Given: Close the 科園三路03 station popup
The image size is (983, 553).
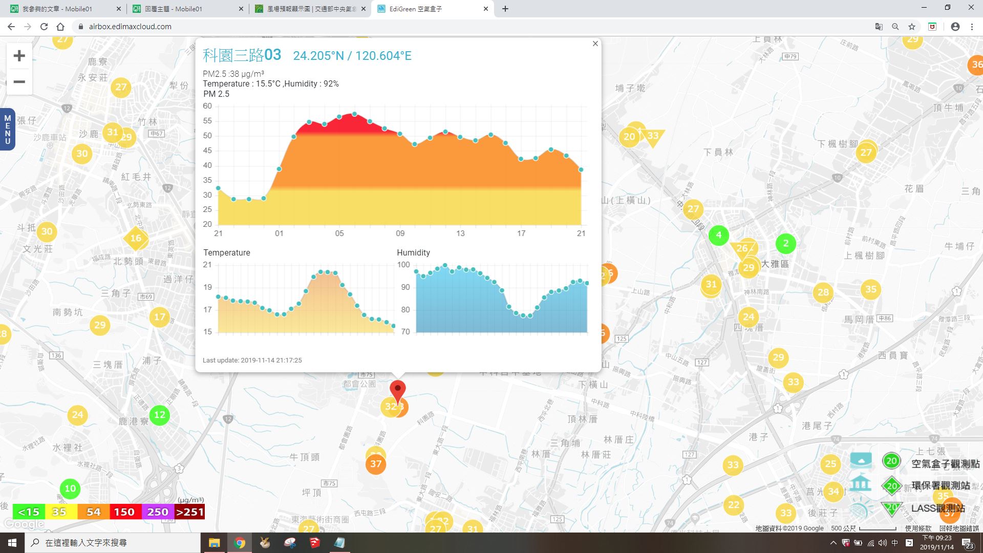Looking at the screenshot, I should coord(595,44).
